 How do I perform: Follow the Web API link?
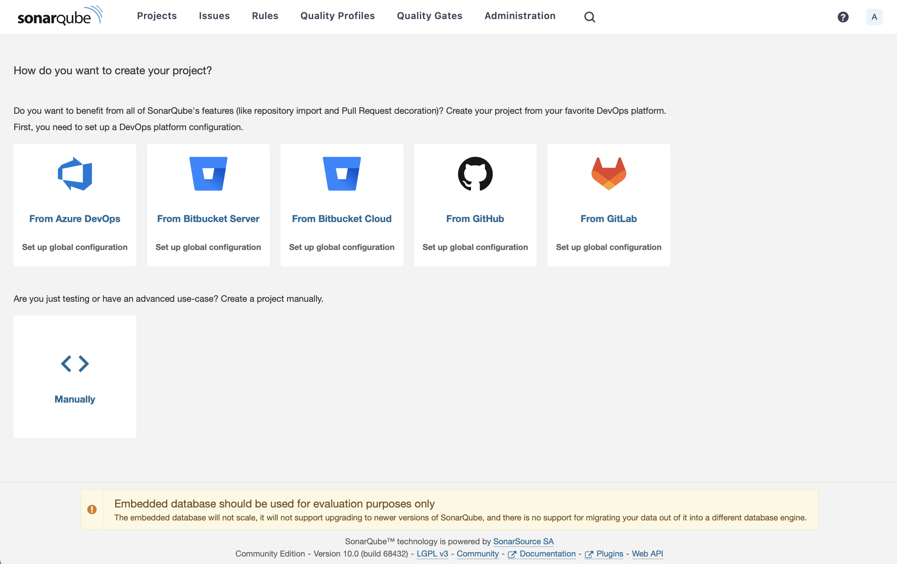tap(647, 554)
